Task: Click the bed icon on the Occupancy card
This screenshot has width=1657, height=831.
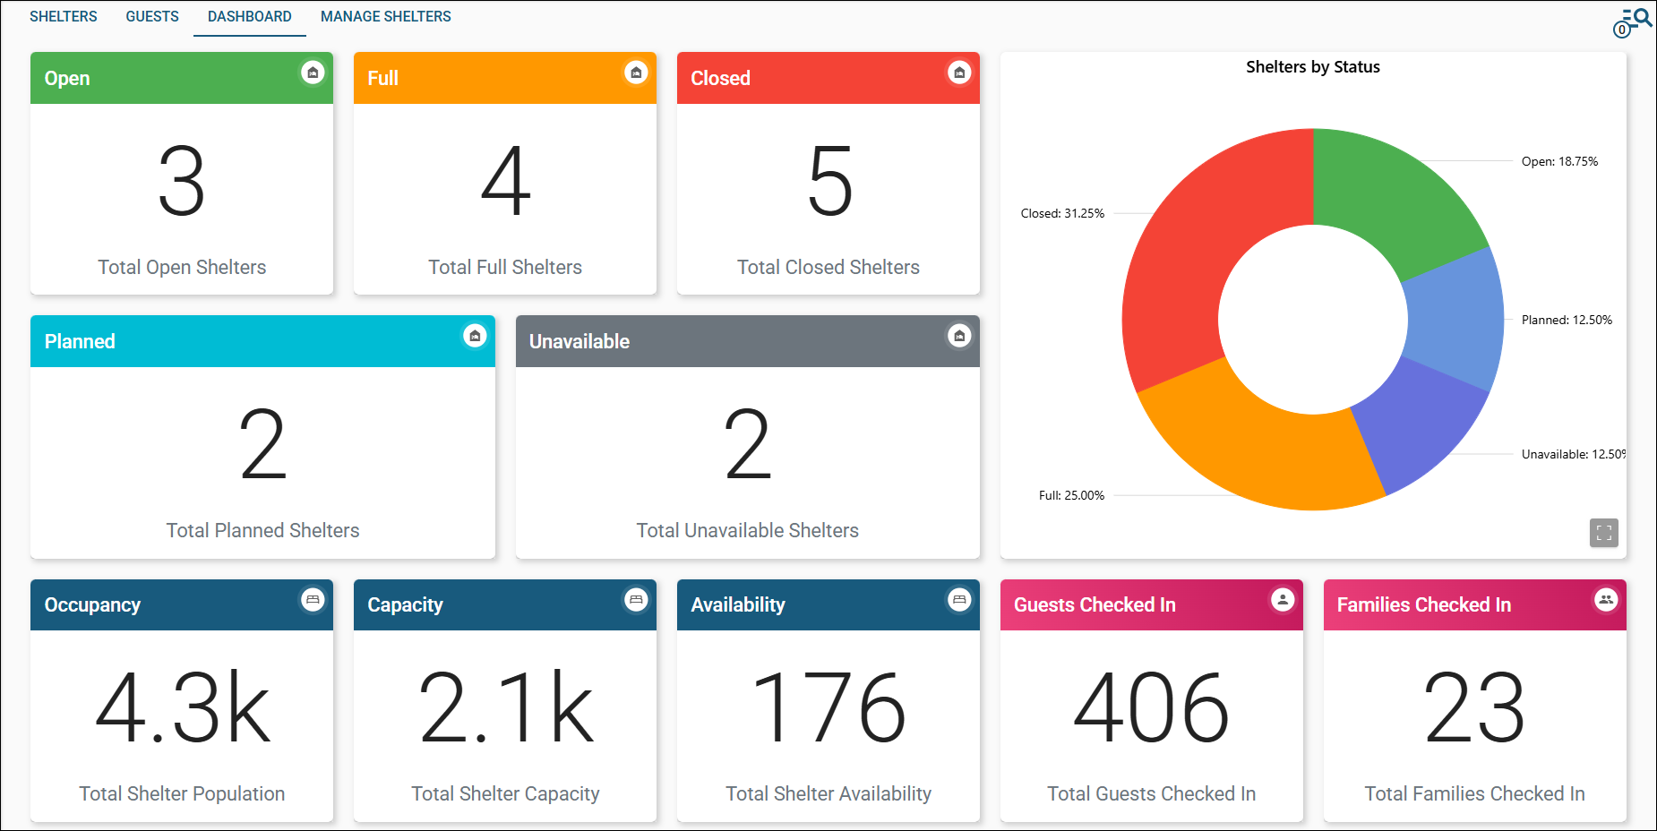Action: 313,601
